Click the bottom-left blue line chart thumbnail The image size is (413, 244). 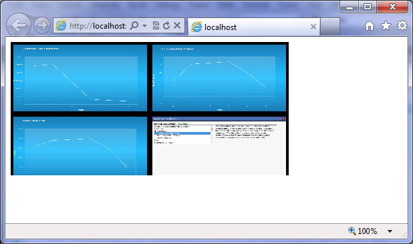(80, 146)
